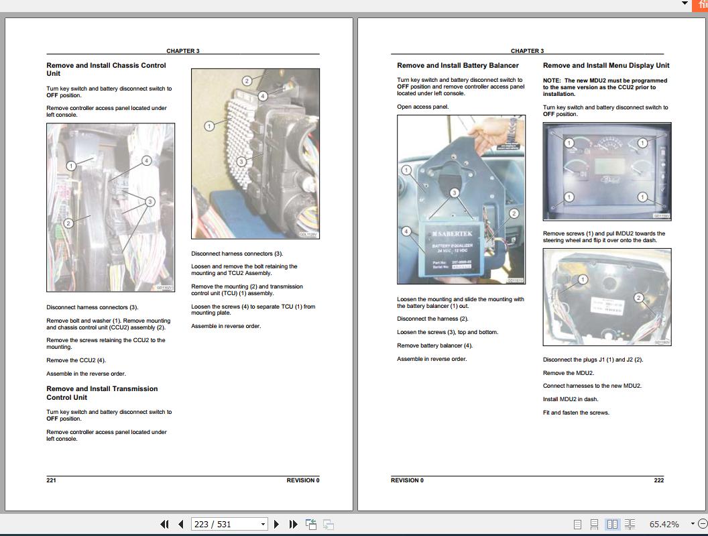Click the NOTE about programming new MDU2

tap(605, 87)
